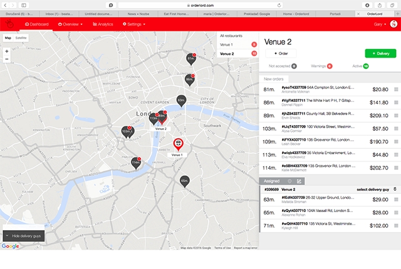The image size is (401, 269).
Task: Expand the Settings dropdown menu
Action: click(132, 24)
